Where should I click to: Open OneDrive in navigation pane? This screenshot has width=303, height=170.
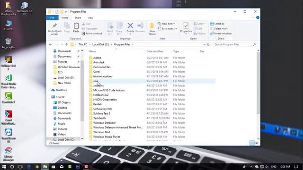click(x=61, y=90)
